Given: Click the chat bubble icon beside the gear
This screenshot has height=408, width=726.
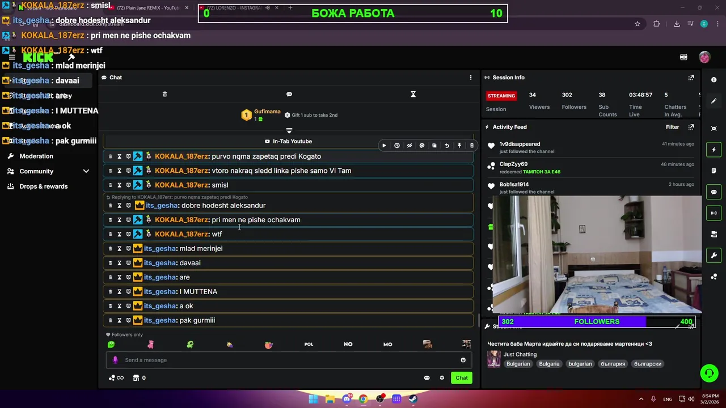Looking at the screenshot, I should [x=427, y=378].
